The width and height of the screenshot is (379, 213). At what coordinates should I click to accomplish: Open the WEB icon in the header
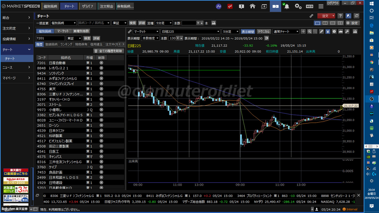pos(310,6)
